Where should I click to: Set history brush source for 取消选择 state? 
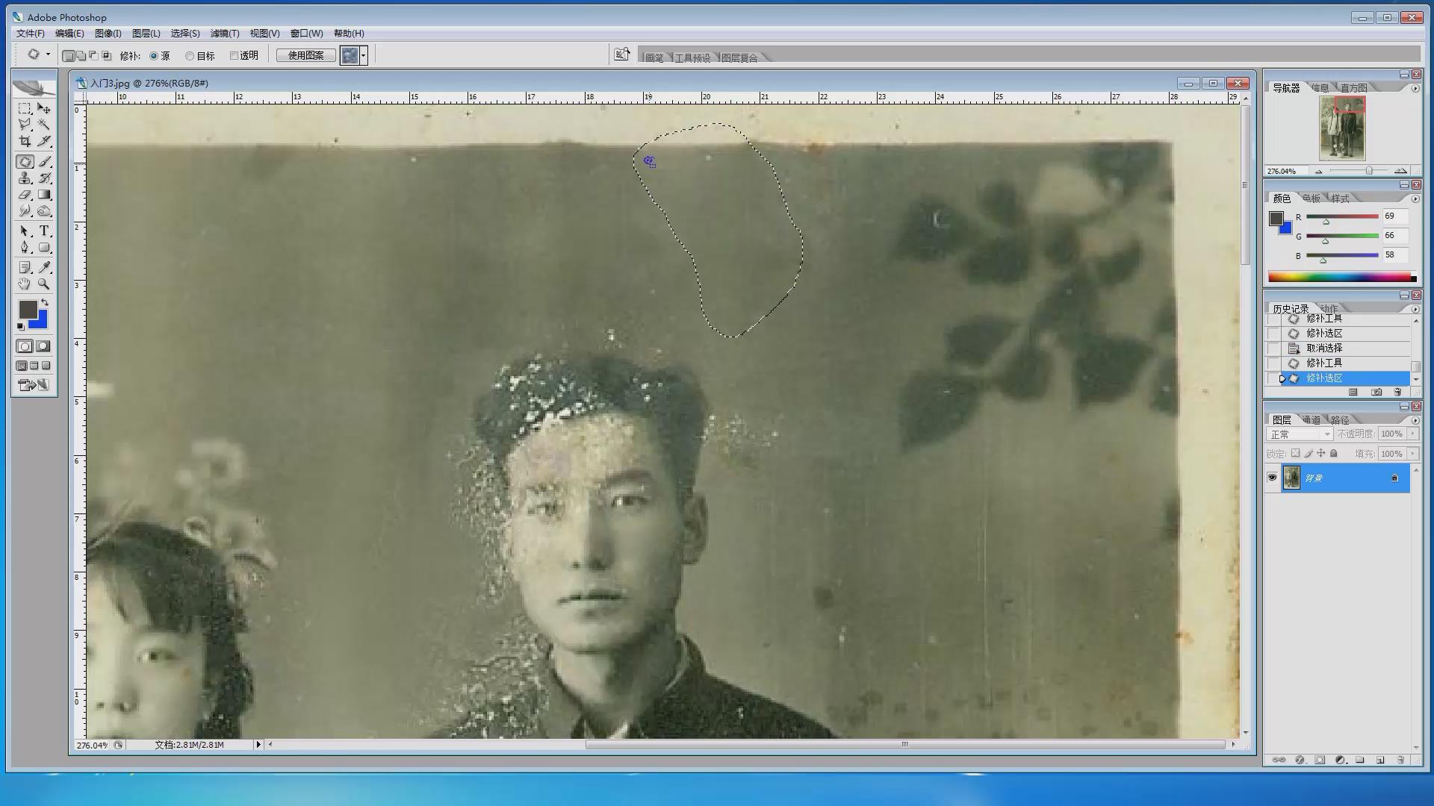(1273, 349)
